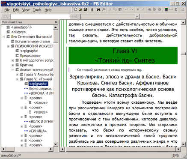Click the text pane's horizontal scrollbar right arrow

click(178, 149)
